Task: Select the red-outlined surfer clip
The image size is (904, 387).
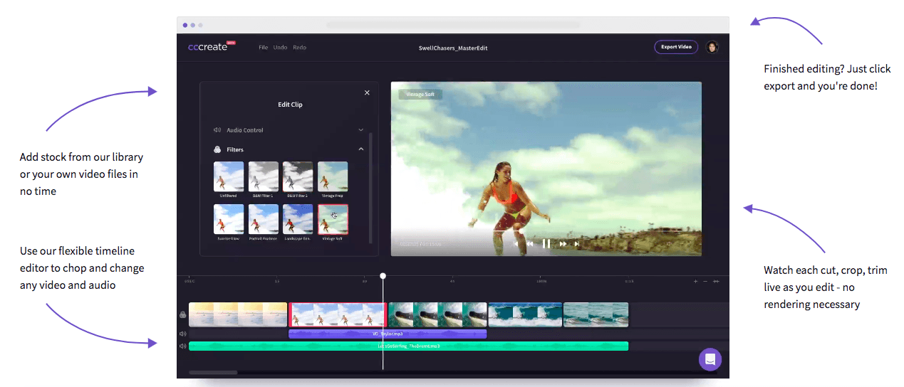Action: point(338,314)
